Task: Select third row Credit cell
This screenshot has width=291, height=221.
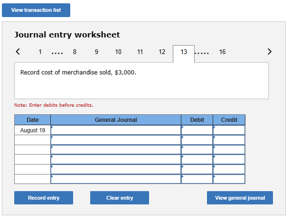Action: point(229,150)
